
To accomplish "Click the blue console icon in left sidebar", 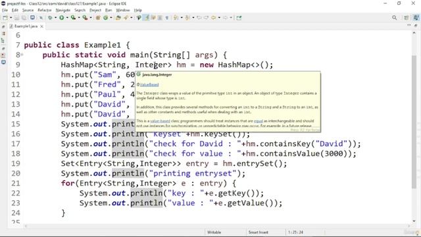I will point(3,63).
